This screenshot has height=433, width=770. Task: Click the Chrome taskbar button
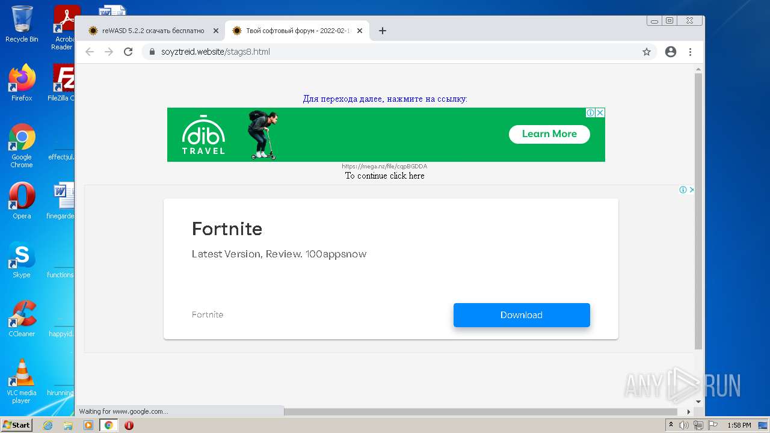(109, 425)
